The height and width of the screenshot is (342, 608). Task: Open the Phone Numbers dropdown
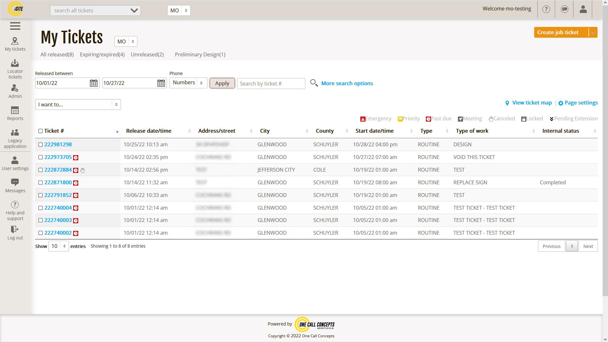[188, 83]
